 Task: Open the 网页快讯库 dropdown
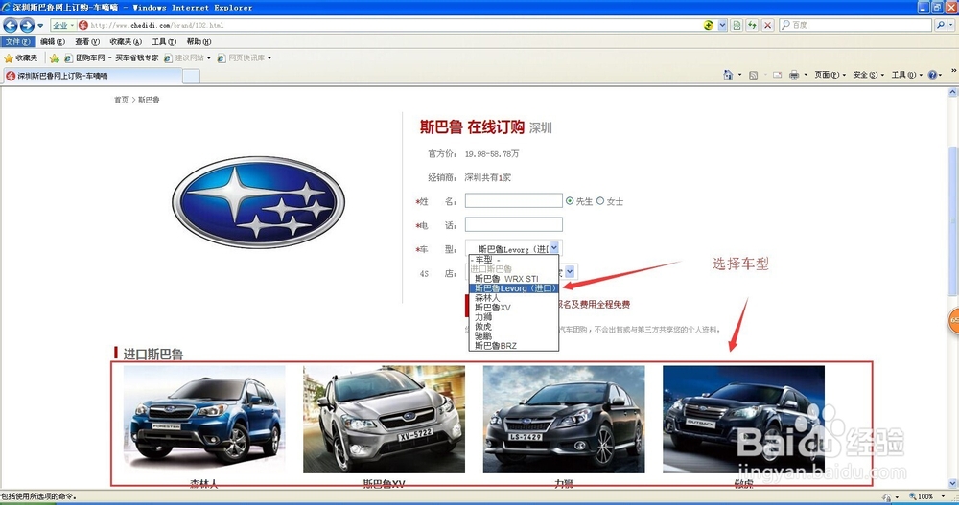[x=244, y=58]
